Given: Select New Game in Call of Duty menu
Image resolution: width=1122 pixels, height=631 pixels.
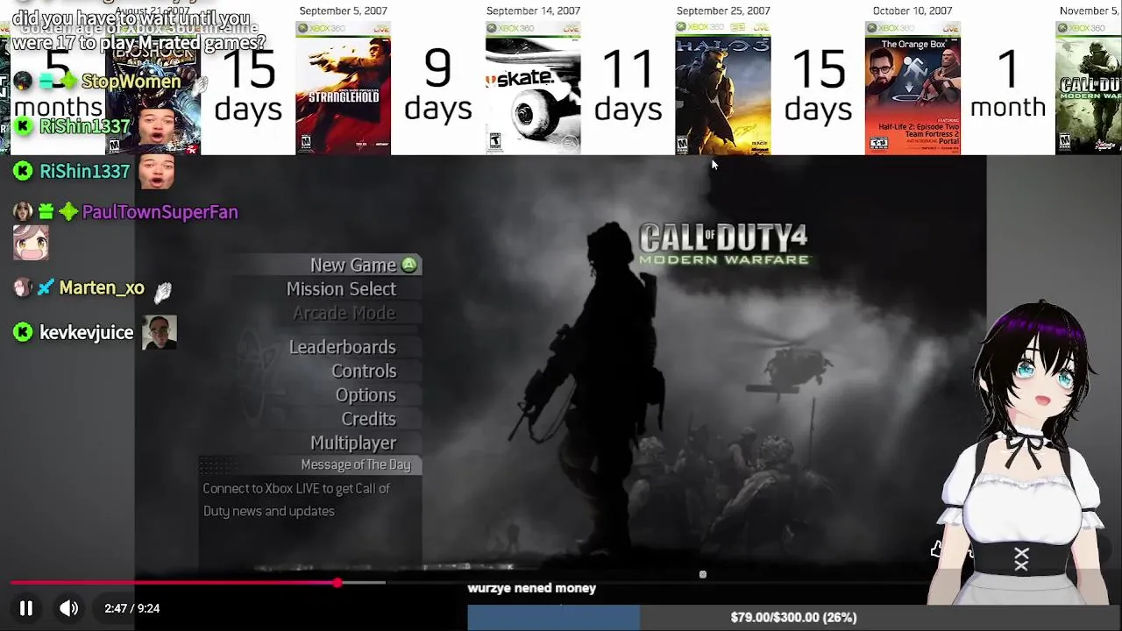Looking at the screenshot, I should coord(353,265).
